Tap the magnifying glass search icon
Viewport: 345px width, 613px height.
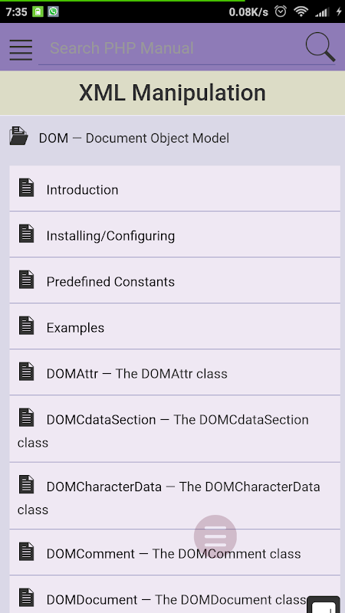320,47
